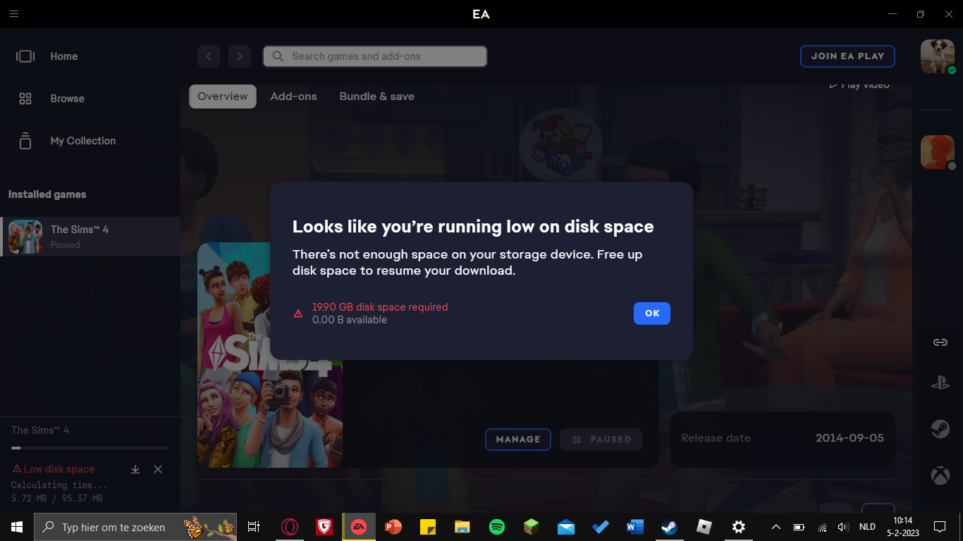Expand the hidden system tray icons
The image size is (963, 541).
pyautogui.click(x=776, y=527)
